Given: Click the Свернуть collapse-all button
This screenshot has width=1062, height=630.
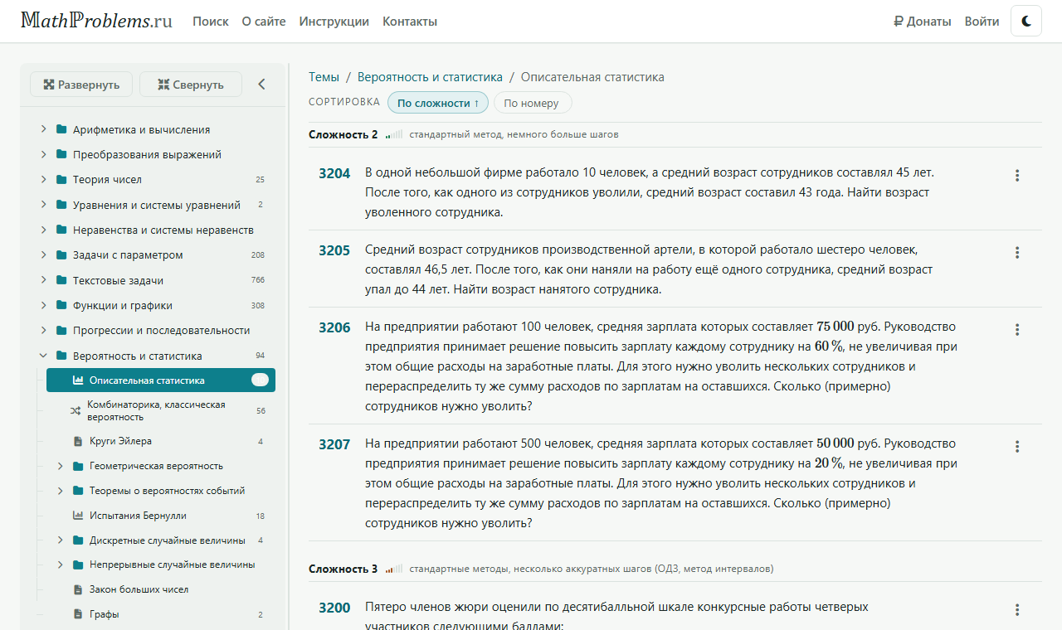Looking at the screenshot, I should click(191, 85).
